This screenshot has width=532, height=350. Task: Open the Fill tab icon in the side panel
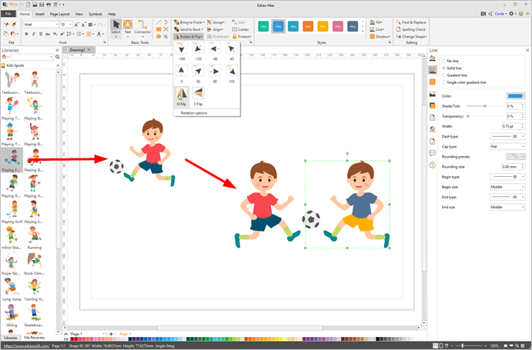[432, 58]
